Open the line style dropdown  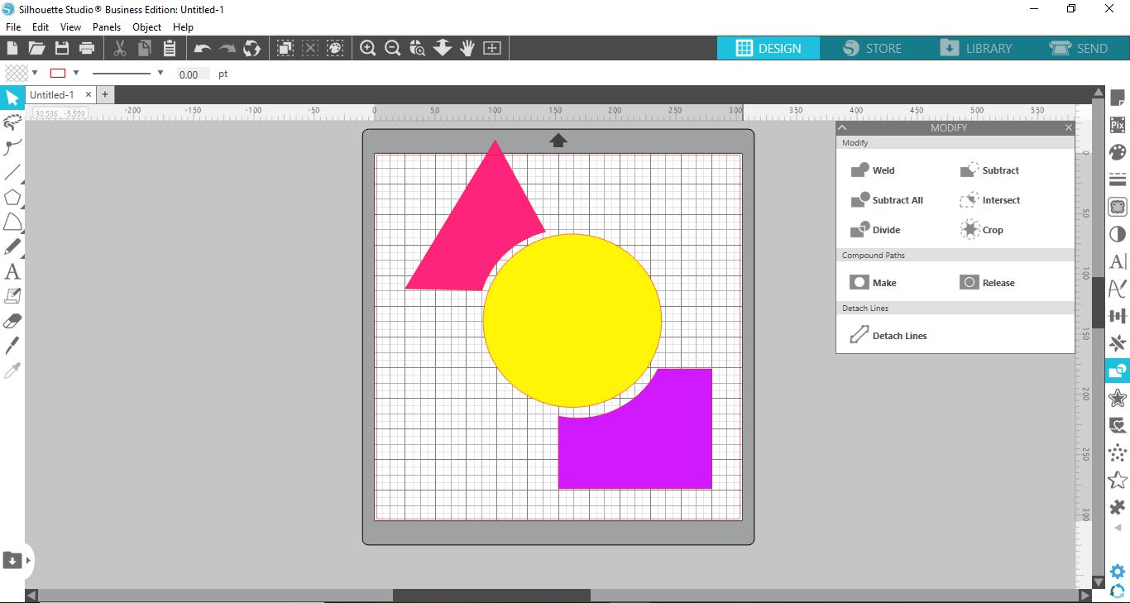tap(160, 74)
